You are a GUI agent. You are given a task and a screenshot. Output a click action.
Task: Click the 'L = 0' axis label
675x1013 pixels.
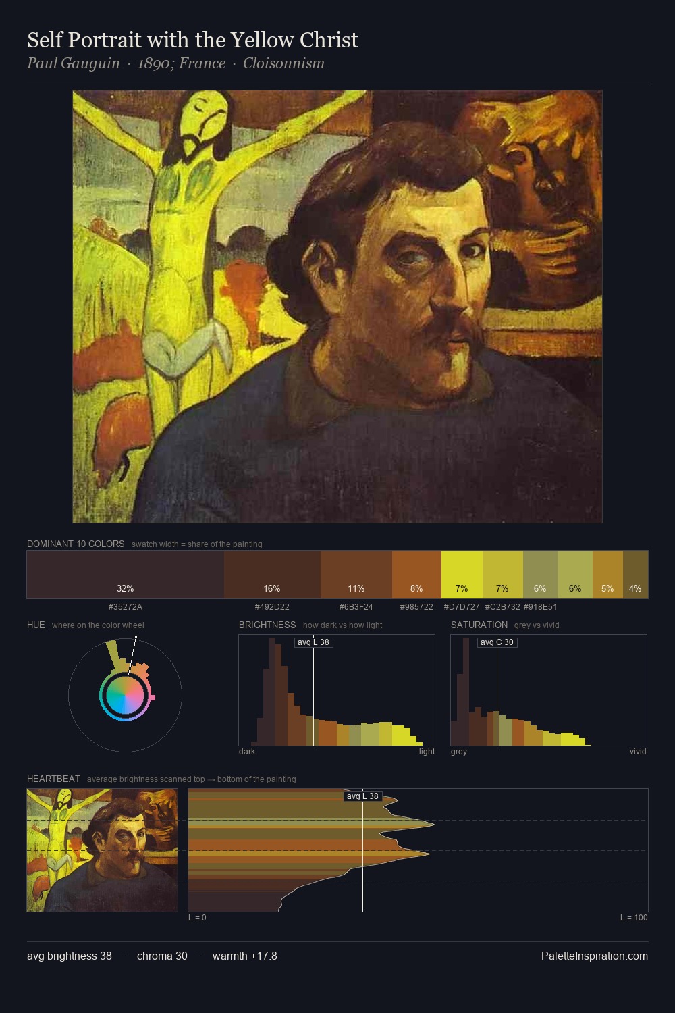point(197,918)
